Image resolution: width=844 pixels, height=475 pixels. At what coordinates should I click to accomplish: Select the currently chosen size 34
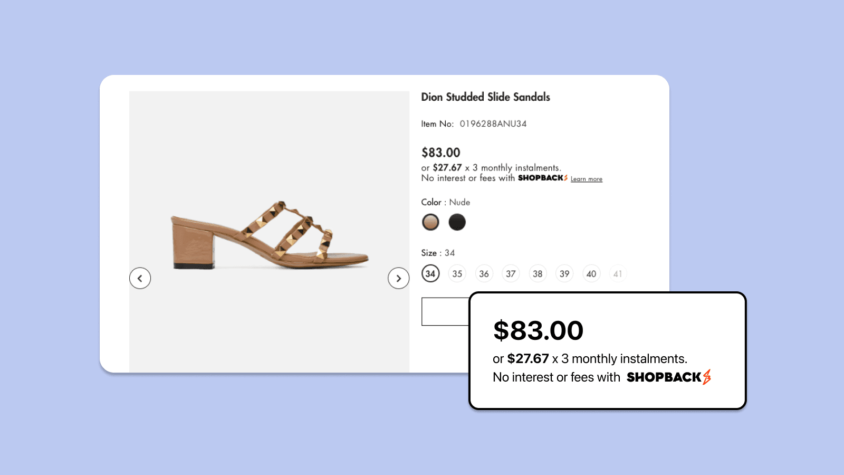(430, 273)
